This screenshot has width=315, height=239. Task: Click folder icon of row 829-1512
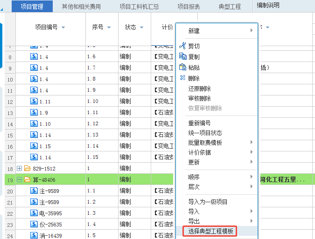coord(28,168)
